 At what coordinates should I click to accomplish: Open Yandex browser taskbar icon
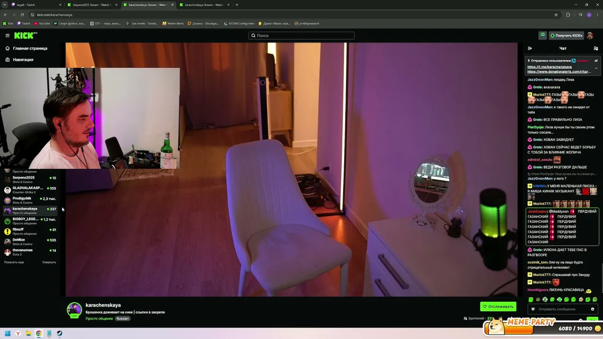(18, 333)
